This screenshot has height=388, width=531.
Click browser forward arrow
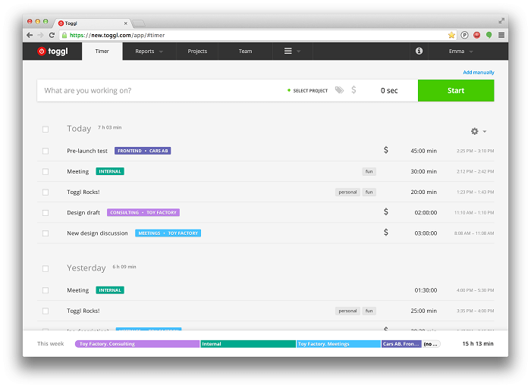(x=41, y=35)
